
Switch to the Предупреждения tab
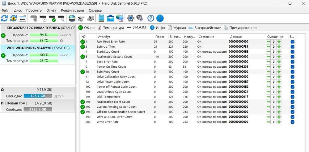point(240,28)
